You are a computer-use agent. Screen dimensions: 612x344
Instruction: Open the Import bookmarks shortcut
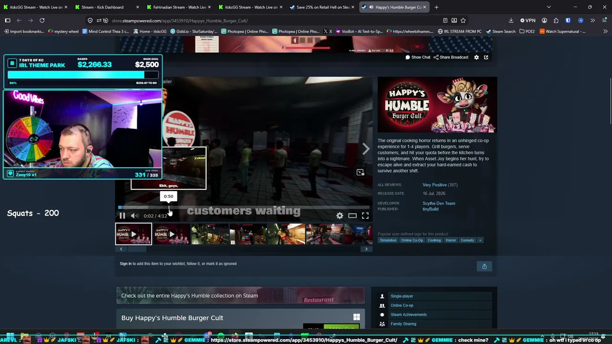click(24, 32)
